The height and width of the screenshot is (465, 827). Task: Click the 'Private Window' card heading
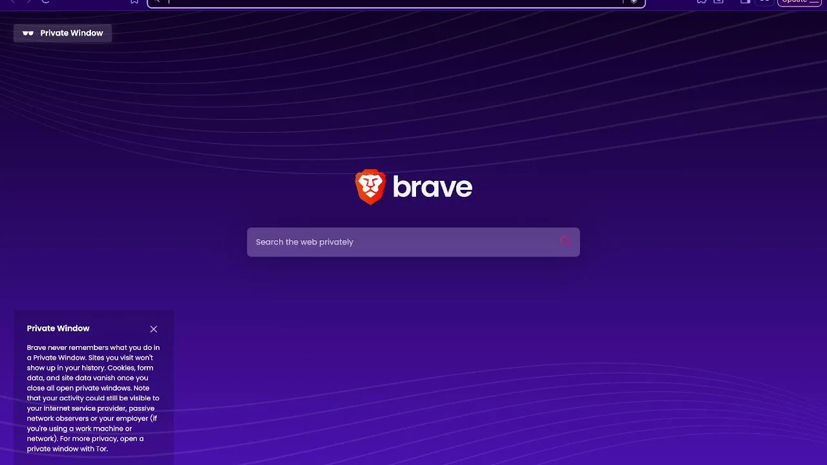coord(58,329)
